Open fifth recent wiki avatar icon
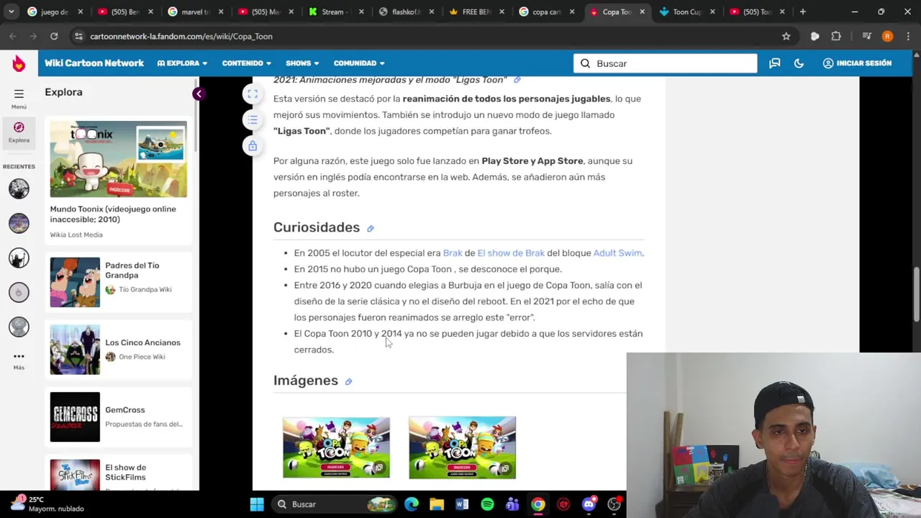The height and width of the screenshot is (518, 921). (19, 327)
